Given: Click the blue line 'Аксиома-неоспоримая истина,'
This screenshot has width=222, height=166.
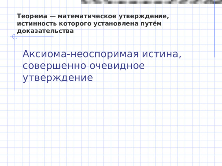Looking at the screenshot, I should coord(102,54).
